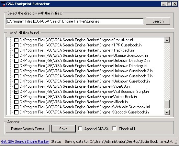The height and width of the screenshot is (146, 179).
Task: Select the StatusNet.ini file path text
Action: [x=76, y=40]
